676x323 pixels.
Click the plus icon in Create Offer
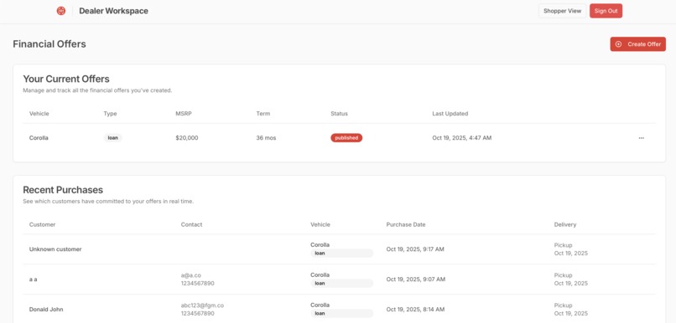tap(619, 44)
